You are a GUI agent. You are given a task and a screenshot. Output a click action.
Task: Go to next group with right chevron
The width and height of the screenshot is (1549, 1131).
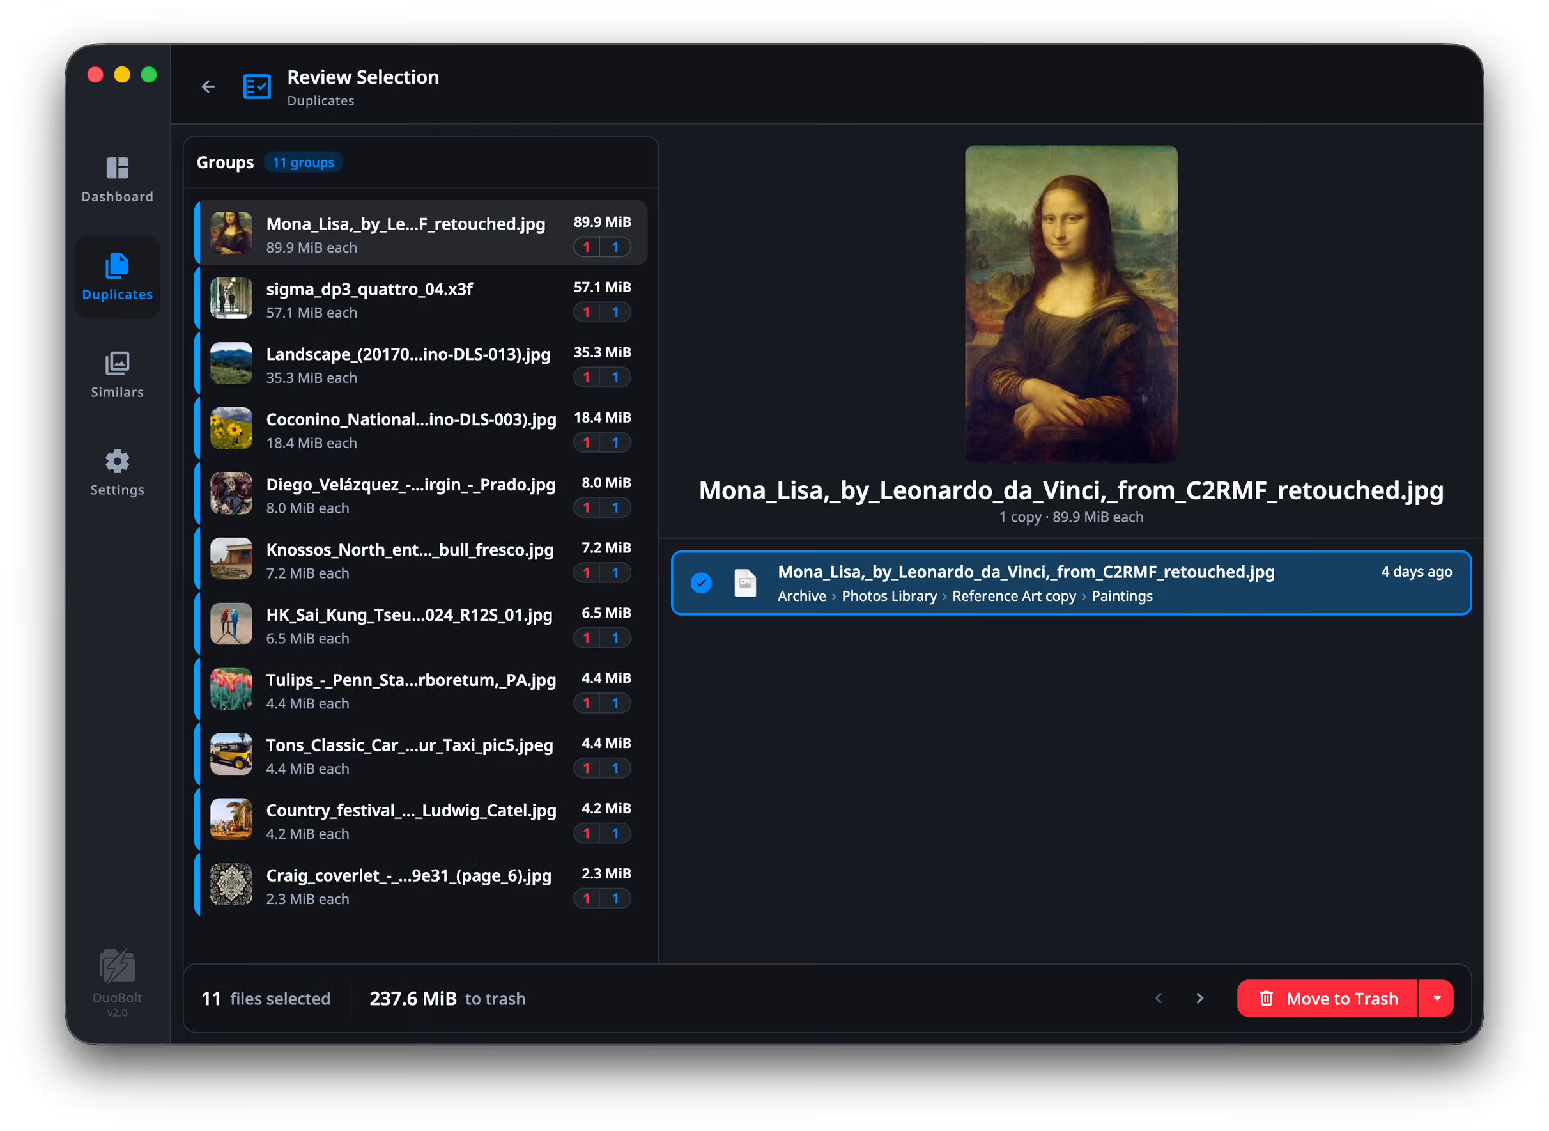click(1199, 998)
